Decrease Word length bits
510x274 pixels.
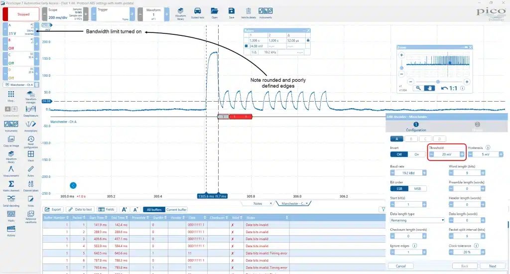[x=451, y=173]
